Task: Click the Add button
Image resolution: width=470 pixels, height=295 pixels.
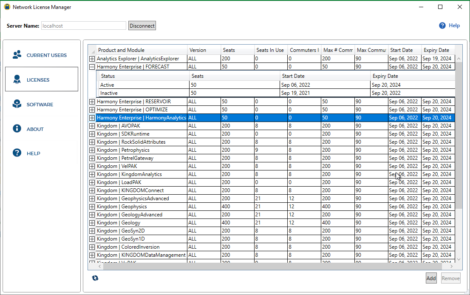Action: click(x=431, y=278)
